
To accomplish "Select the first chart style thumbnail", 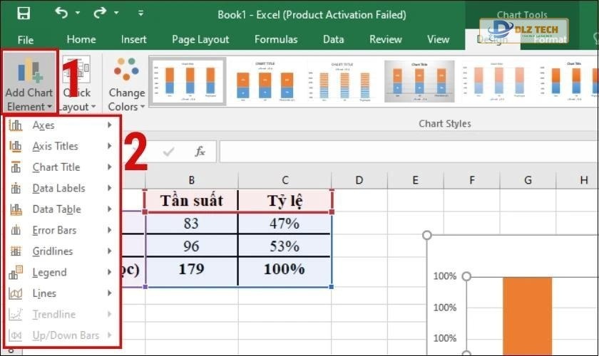I will [187, 81].
